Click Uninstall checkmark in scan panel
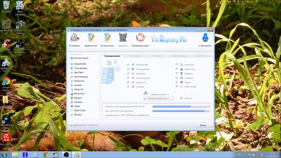The height and width of the screenshot is (158, 281). [128, 87]
